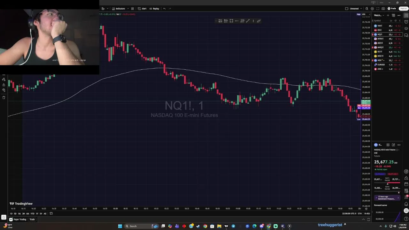Select the NDX watchlist row

(x=387, y=60)
